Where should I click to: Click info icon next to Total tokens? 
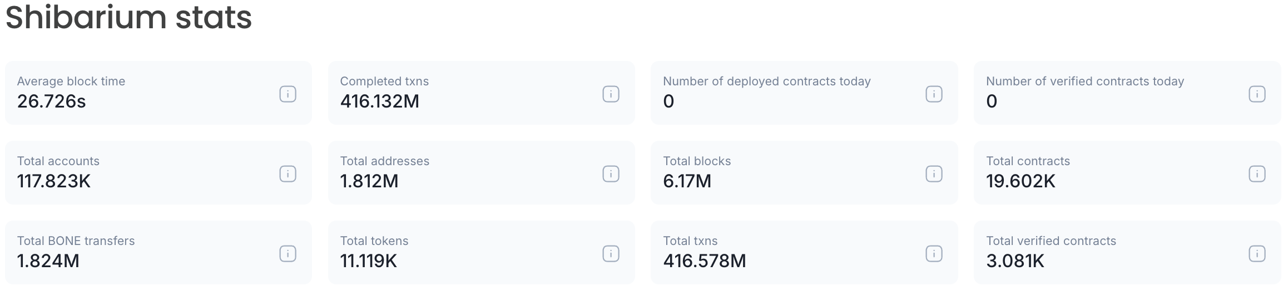tap(611, 254)
